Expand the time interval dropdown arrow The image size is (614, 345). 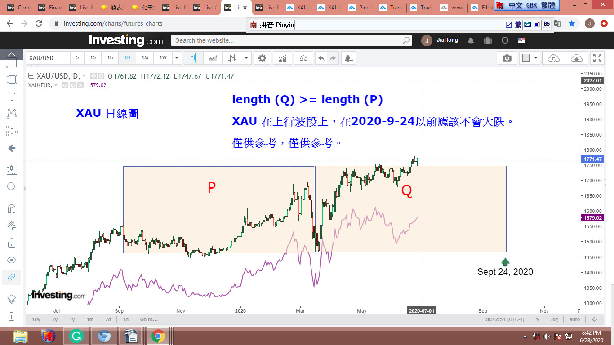[177, 58]
